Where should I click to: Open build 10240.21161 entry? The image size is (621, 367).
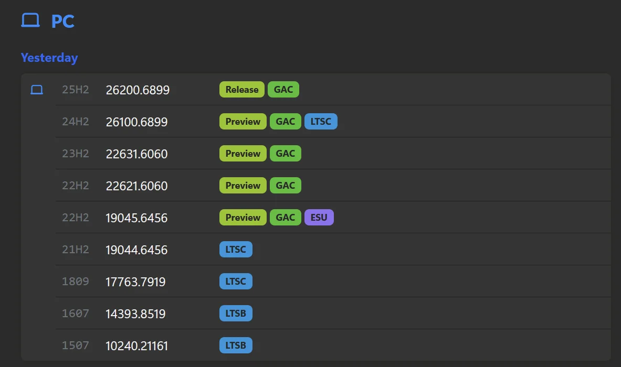click(137, 346)
